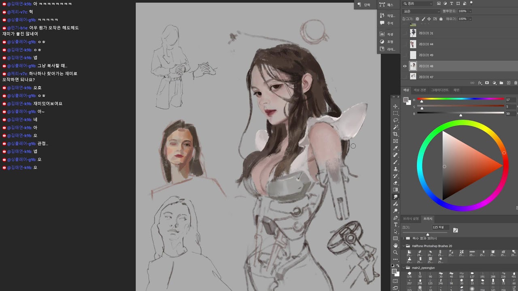Click the hue slider bar
518x291 pixels.
click(x=461, y=99)
